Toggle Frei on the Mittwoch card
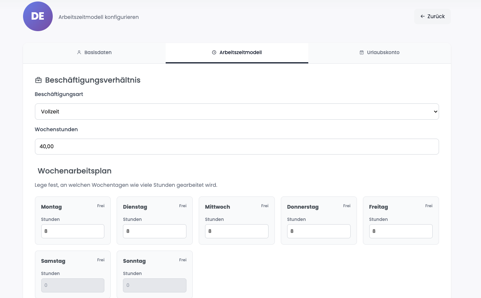 coord(264,206)
